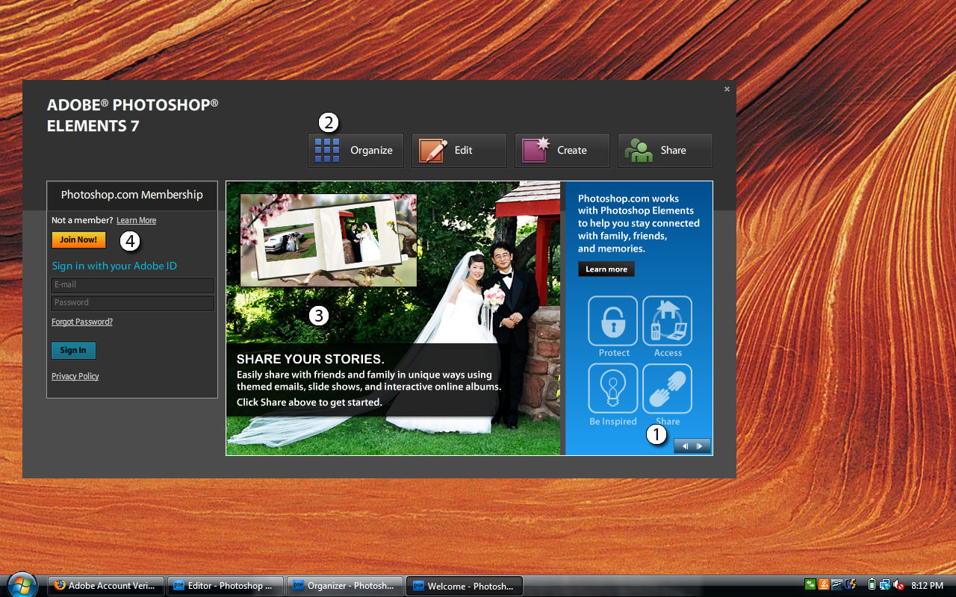The height and width of the screenshot is (597, 956).
Task: Open the Organize workspace
Action: pyautogui.click(x=356, y=150)
